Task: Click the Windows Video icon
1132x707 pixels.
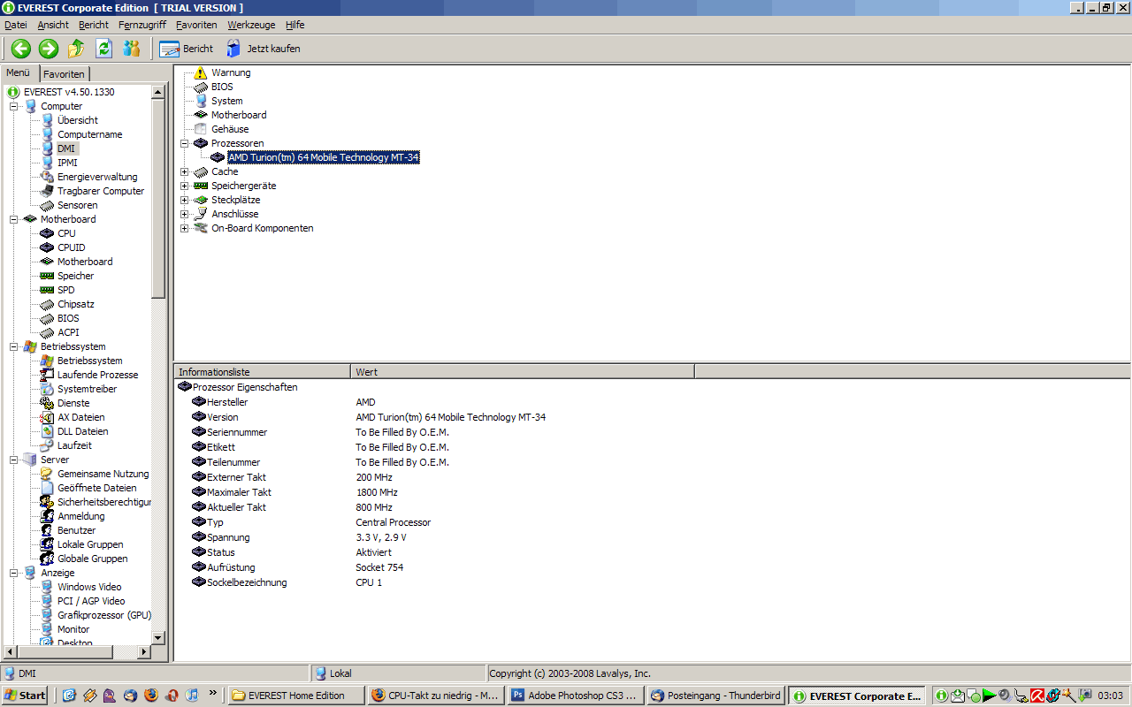Action: coord(47,587)
